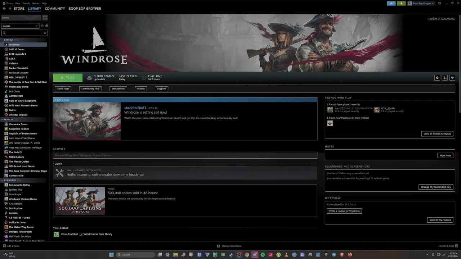Open the Friends menu
Viewport: 461px width, 259px height.
[x=26, y=3]
